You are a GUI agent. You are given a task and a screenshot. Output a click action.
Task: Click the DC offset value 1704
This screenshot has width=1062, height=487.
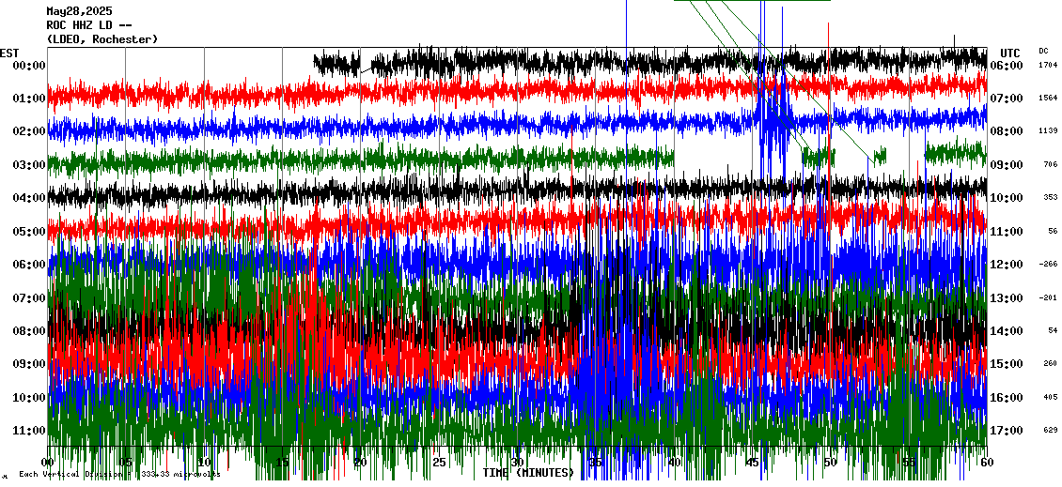tap(1047, 66)
